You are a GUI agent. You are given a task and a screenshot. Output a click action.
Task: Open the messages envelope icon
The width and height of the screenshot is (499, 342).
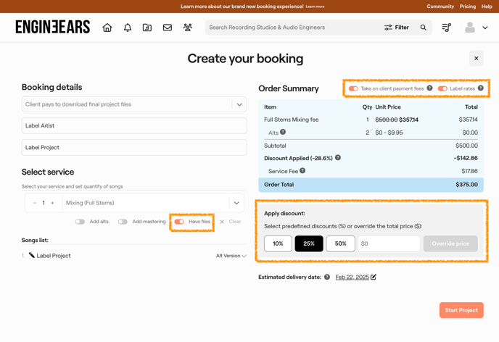click(168, 28)
